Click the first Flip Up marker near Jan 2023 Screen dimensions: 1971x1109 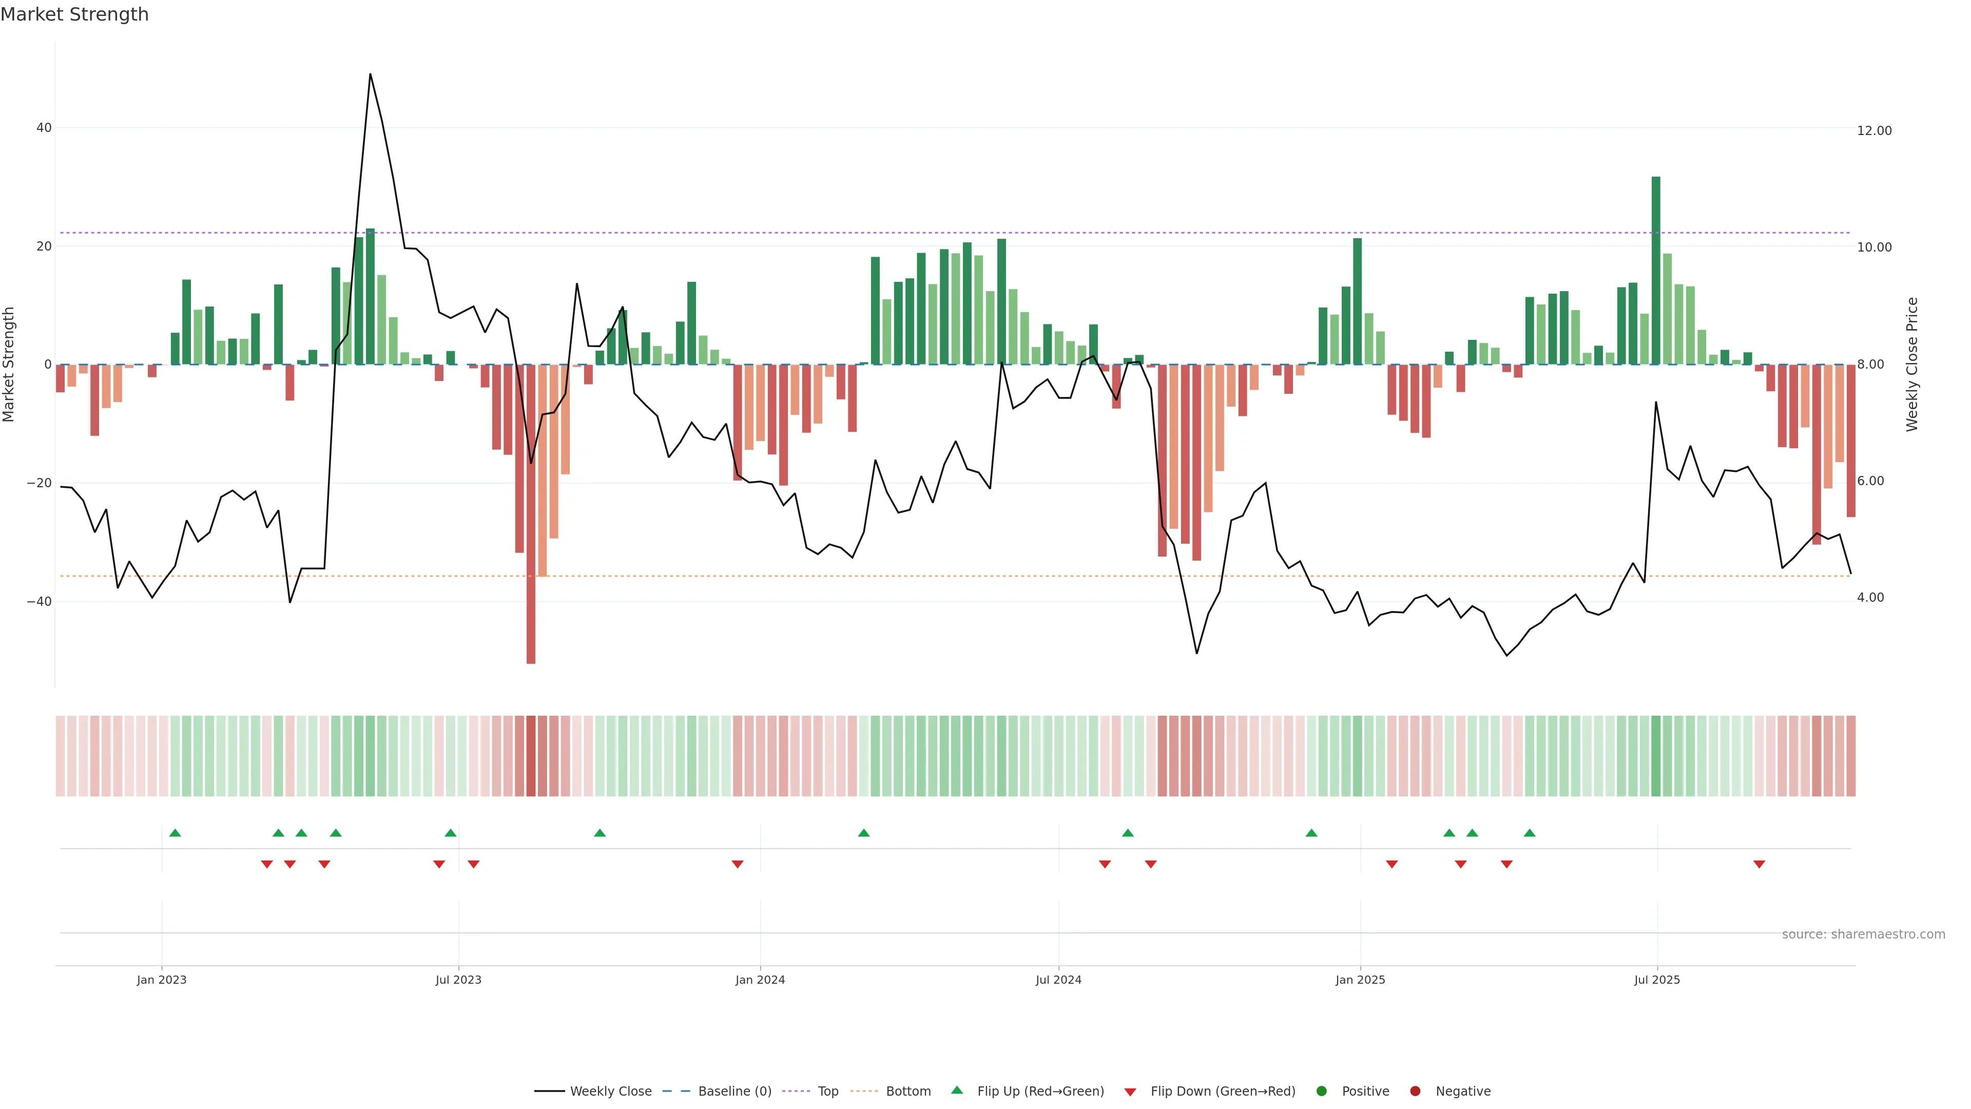pos(175,833)
